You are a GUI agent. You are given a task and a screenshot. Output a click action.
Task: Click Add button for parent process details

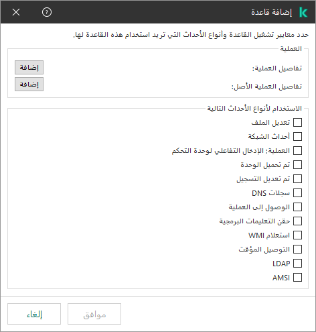tap(29, 84)
